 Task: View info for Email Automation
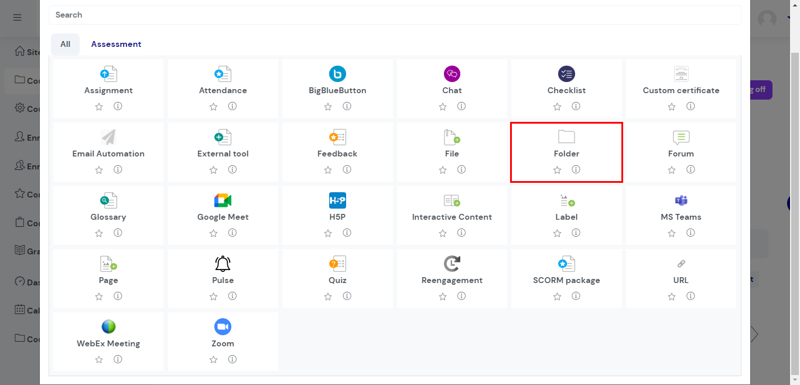pyautogui.click(x=118, y=169)
